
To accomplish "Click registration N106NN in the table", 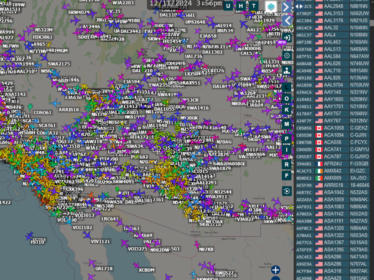I will click(x=359, y=35).
